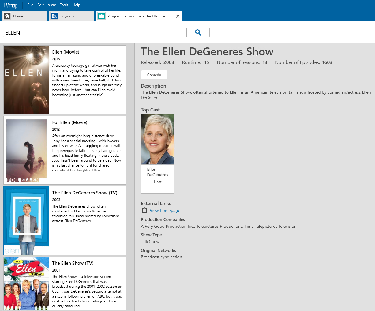Click the Home tab house icon
The image size is (375, 311).
click(7, 16)
